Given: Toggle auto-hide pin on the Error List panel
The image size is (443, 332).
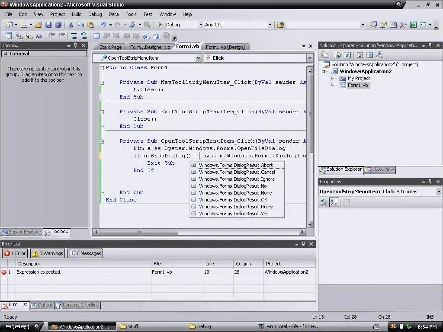Looking at the screenshot, I should pos(303,244).
